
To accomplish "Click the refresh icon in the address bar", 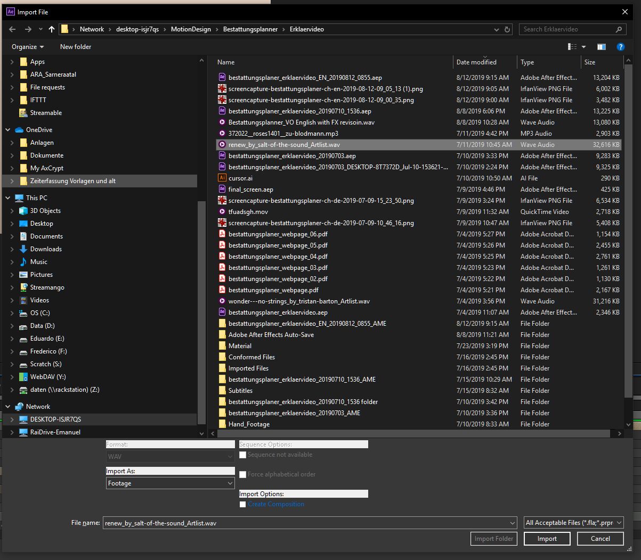I will point(507,29).
